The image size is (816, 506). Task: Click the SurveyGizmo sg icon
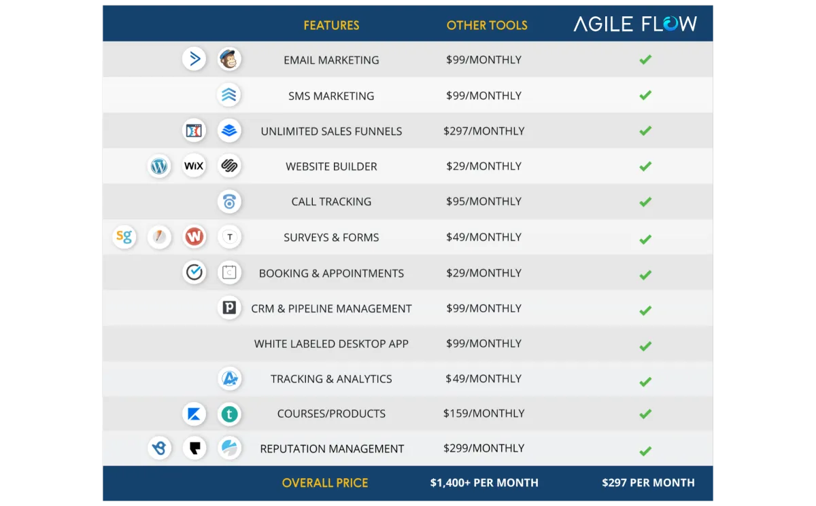124,237
